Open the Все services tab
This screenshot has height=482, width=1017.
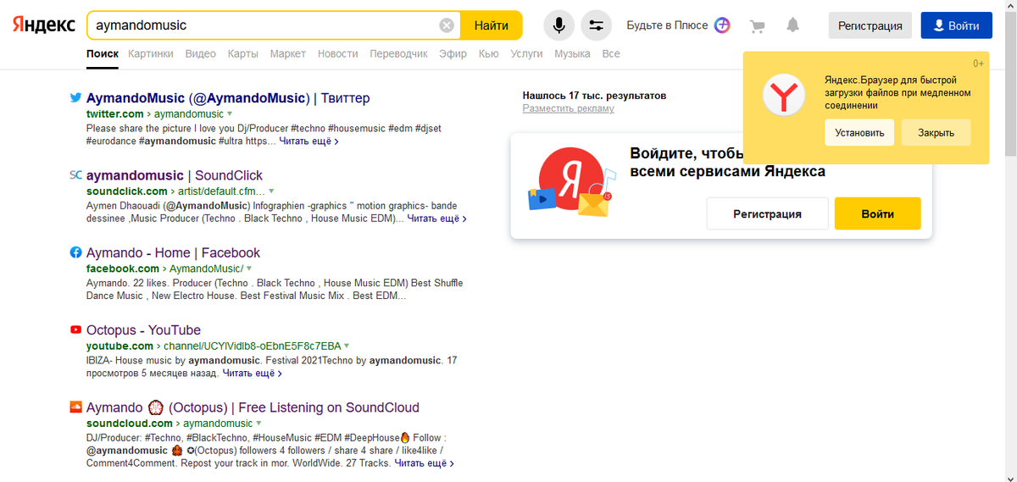pyautogui.click(x=611, y=53)
